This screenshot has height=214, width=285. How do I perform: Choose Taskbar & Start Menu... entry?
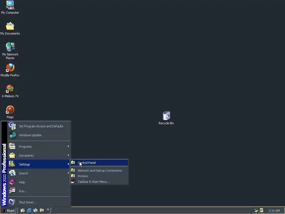tap(99, 182)
